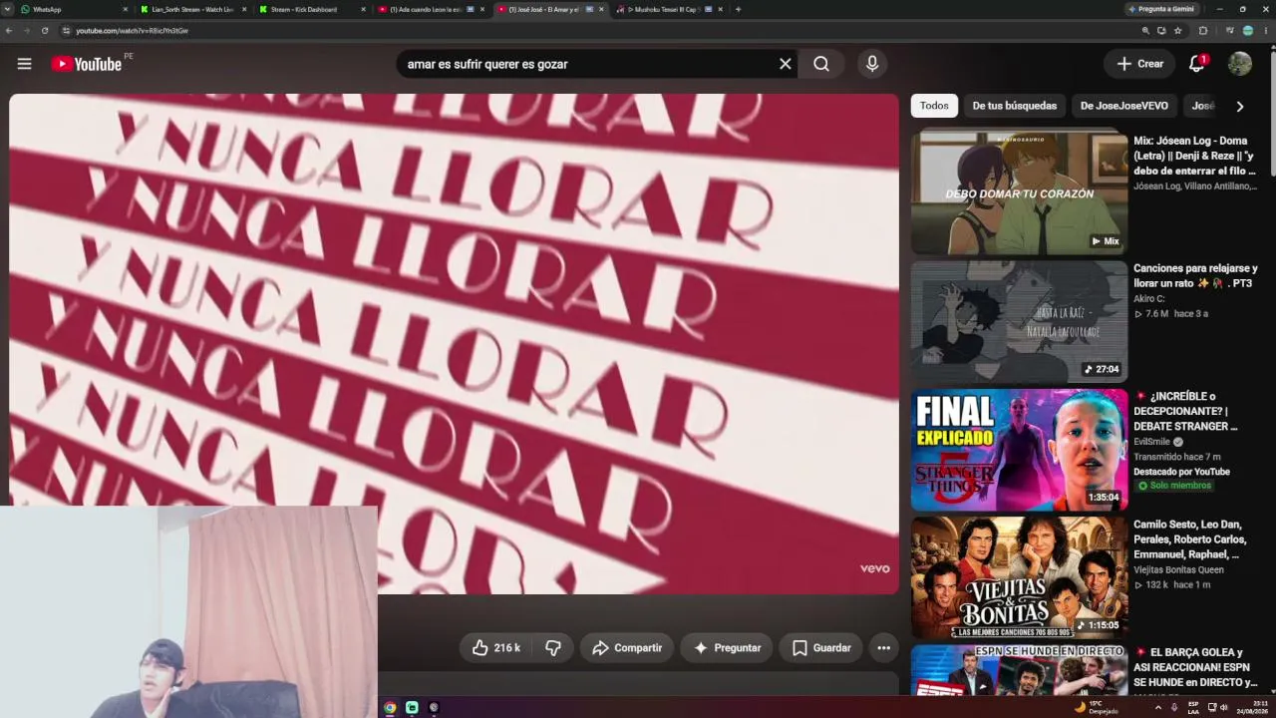
Task: Open the zoom magnifier in address bar
Action: pyautogui.click(x=1145, y=31)
